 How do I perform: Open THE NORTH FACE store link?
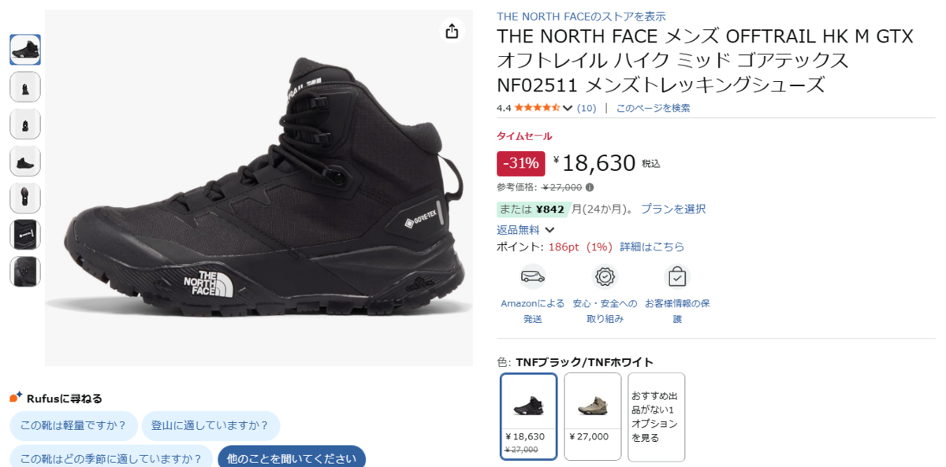581,16
